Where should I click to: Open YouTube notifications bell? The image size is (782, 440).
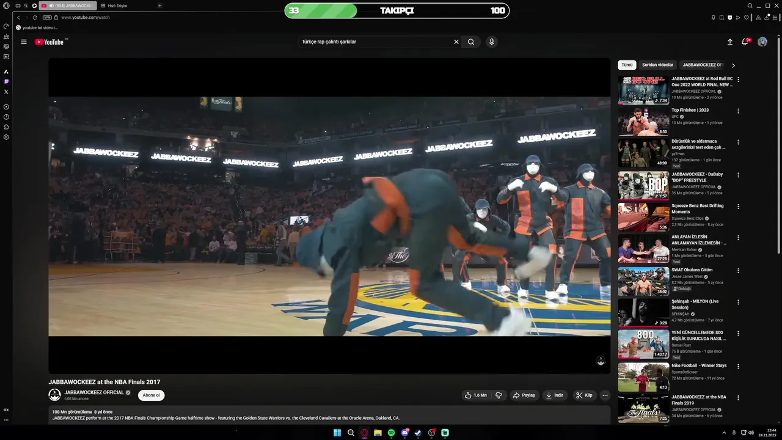745,42
